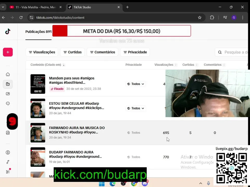250x187 pixels.
Task: Open the music note sounds icon in sidebar
Action: click(8, 162)
